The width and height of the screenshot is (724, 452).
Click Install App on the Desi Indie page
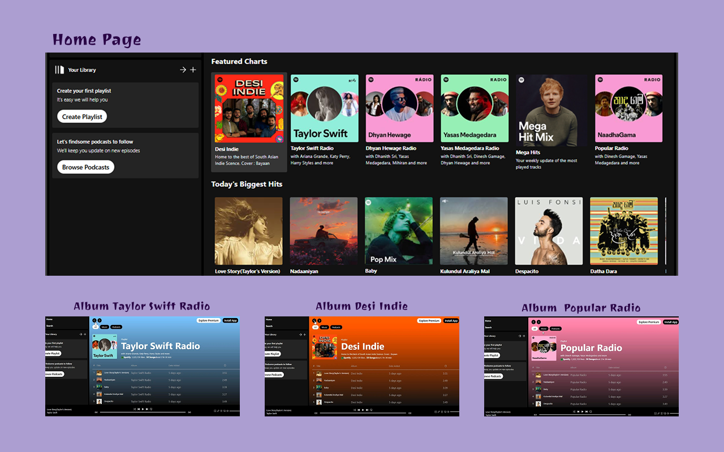point(451,320)
